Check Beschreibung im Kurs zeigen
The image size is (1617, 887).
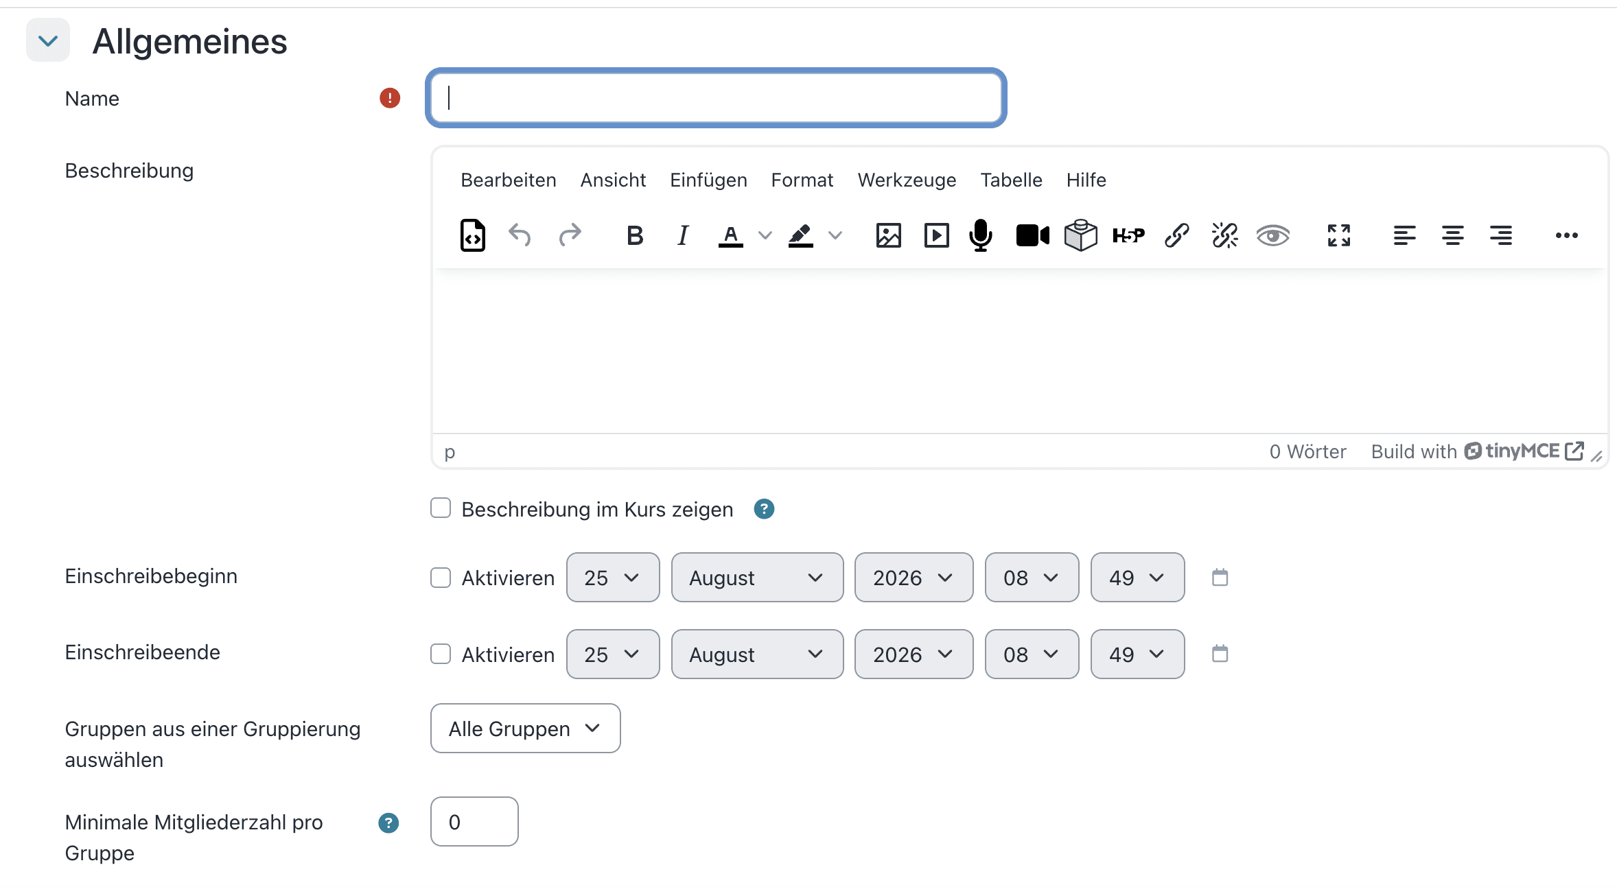tap(441, 508)
